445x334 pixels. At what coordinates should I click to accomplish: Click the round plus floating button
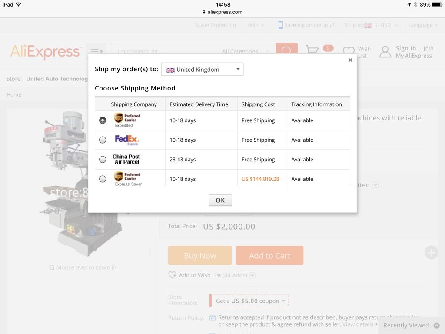point(432,252)
